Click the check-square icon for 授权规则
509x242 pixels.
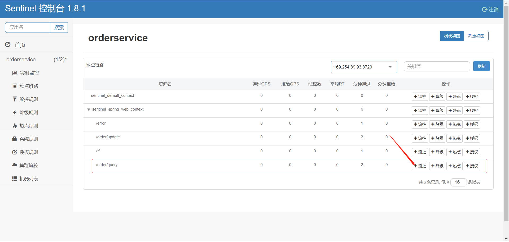click(x=15, y=152)
